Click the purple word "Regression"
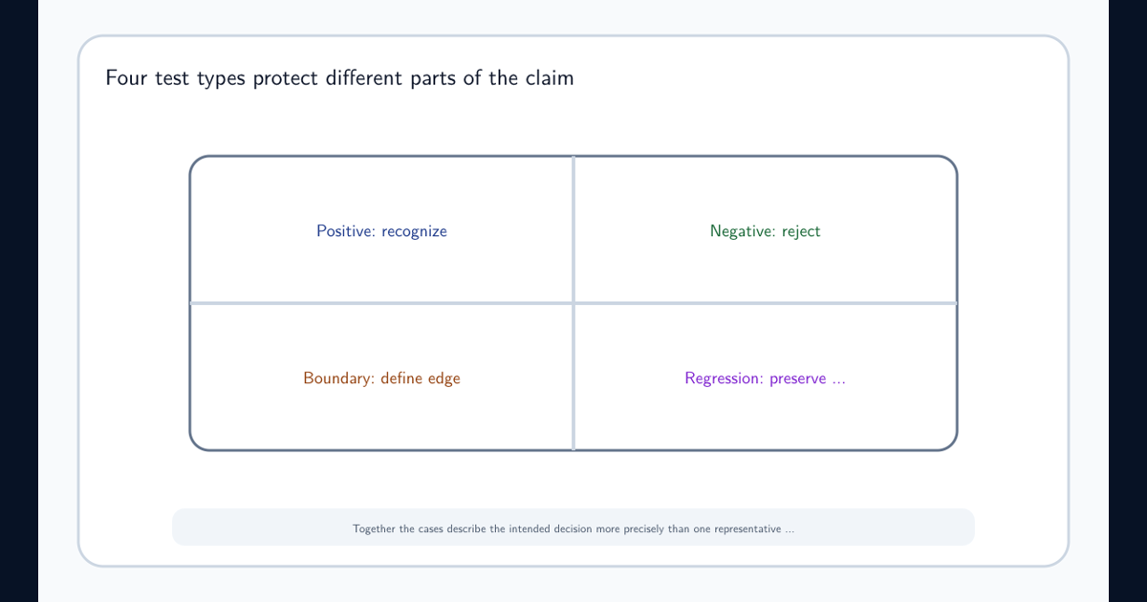This screenshot has width=1147, height=602. tap(724, 378)
